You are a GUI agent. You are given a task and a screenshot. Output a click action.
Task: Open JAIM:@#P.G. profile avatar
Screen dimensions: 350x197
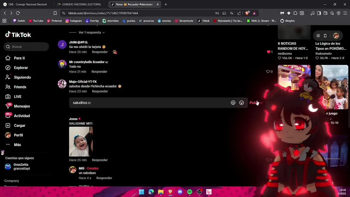[62, 44]
